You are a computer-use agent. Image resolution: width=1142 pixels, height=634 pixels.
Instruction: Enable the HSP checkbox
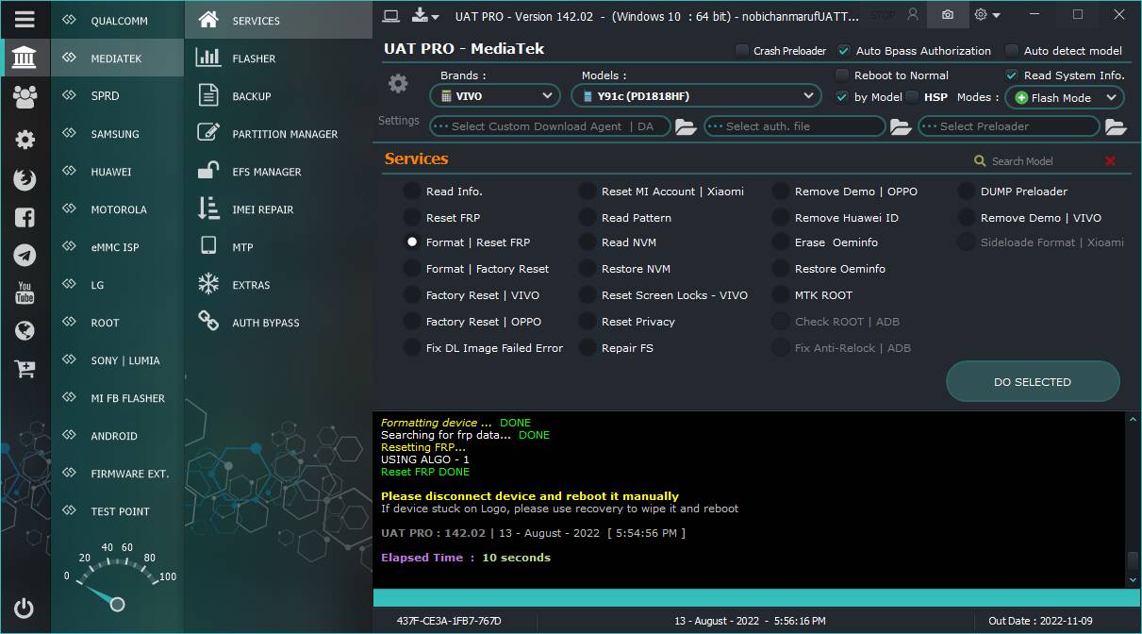(912, 97)
